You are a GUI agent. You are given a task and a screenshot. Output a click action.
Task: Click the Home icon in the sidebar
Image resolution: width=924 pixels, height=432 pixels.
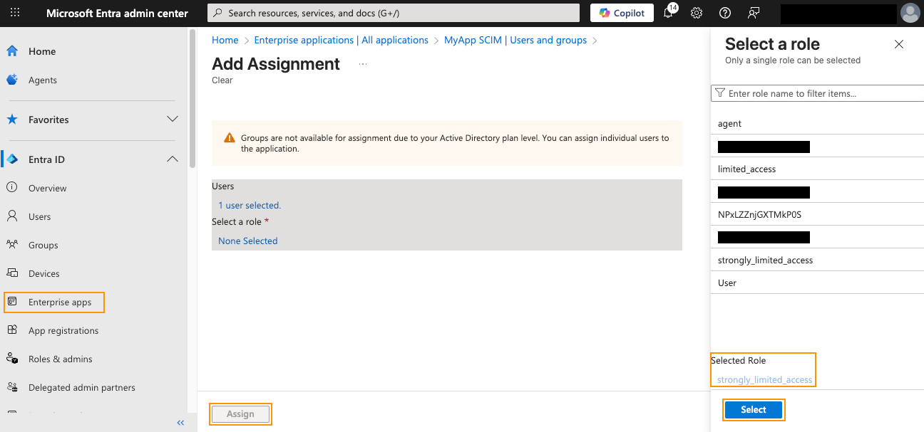tap(12, 51)
